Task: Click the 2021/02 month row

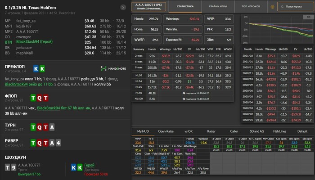Action: point(278,56)
